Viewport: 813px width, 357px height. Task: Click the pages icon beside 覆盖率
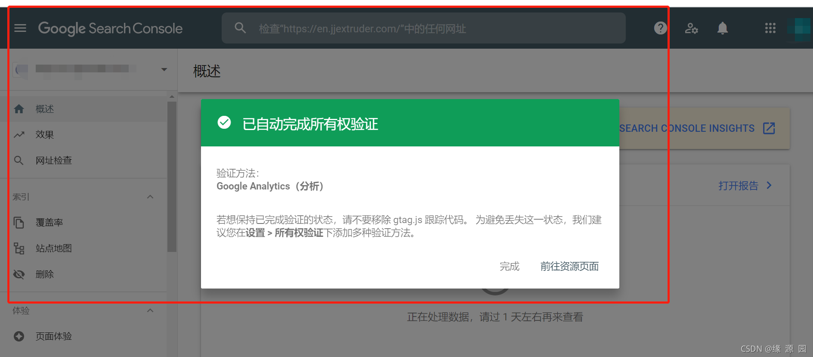(19, 223)
